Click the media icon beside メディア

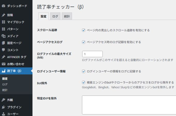[x=3, y=36]
